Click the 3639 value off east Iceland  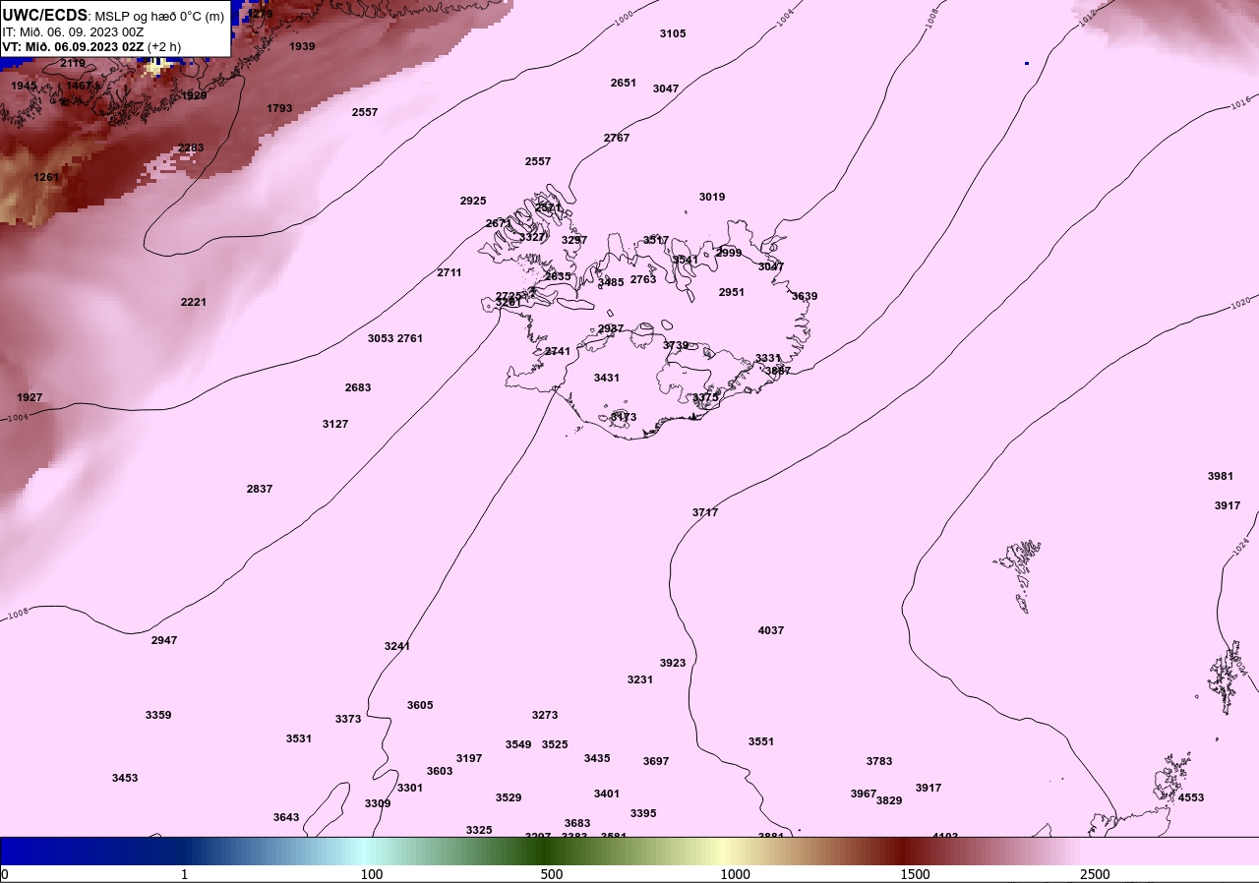[805, 296]
